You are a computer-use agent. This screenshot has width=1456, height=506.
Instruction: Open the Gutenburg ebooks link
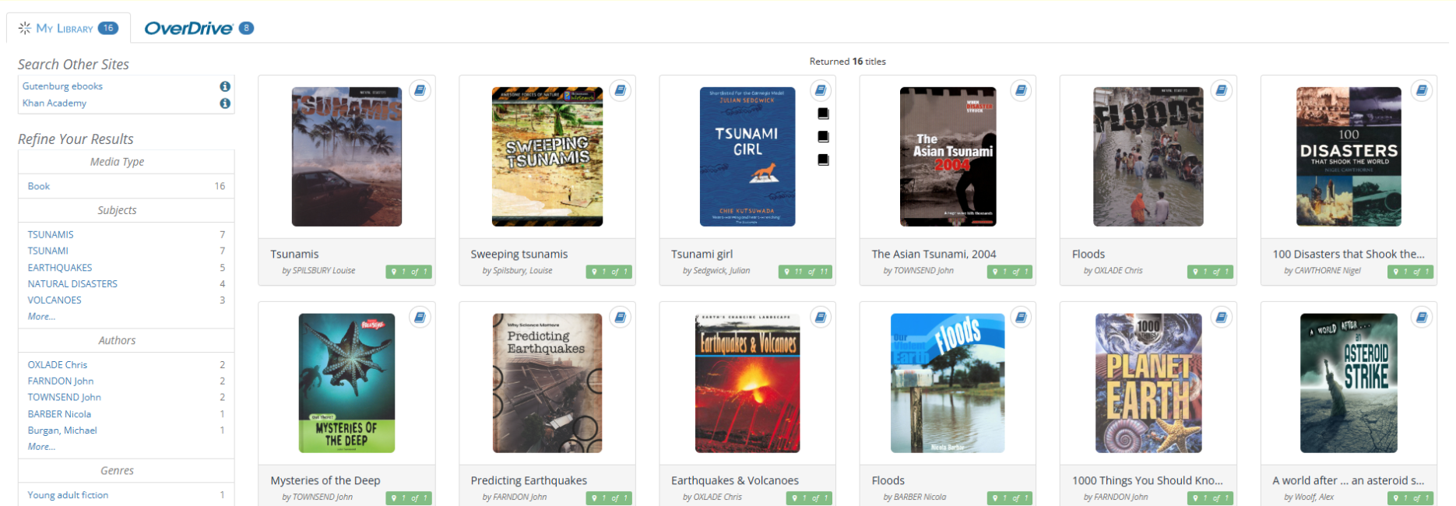[x=62, y=86]
